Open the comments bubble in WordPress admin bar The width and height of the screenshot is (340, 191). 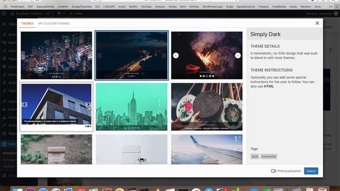tap(61, 14)
